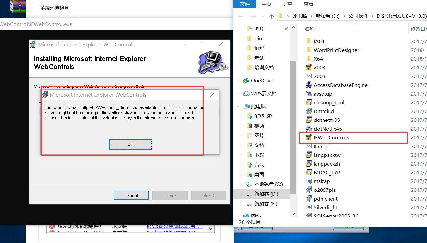The width and height of the screenshot is (427, 243).
Task: Click 新加卷 (D:) breadcrumb in address bar
Action: [327, 16]
